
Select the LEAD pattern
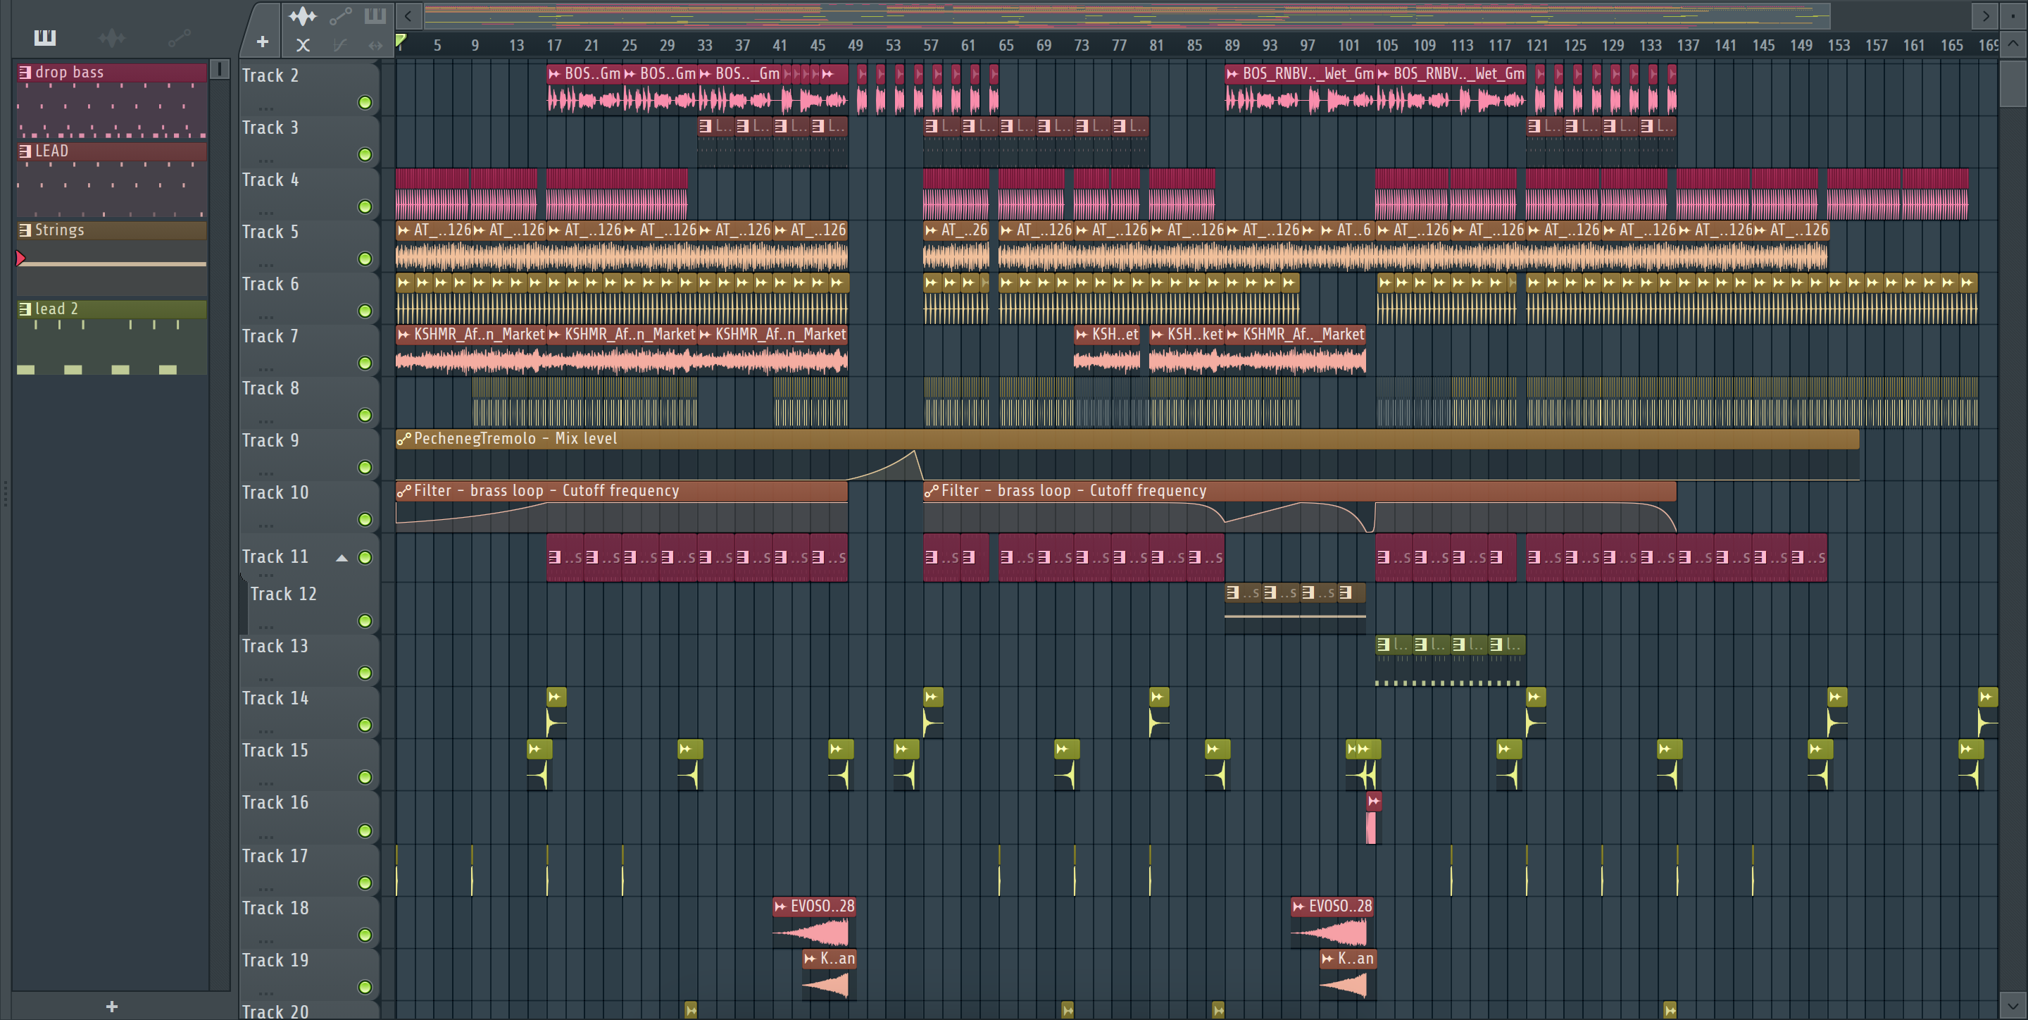112,180
